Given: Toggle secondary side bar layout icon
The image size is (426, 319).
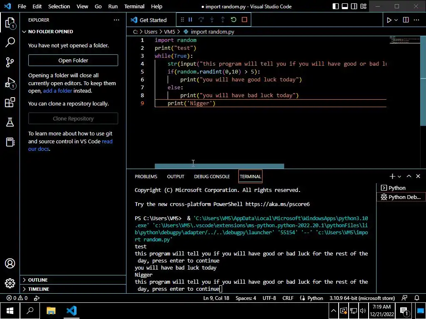Looking at the screenshot, I should (354, 6).
